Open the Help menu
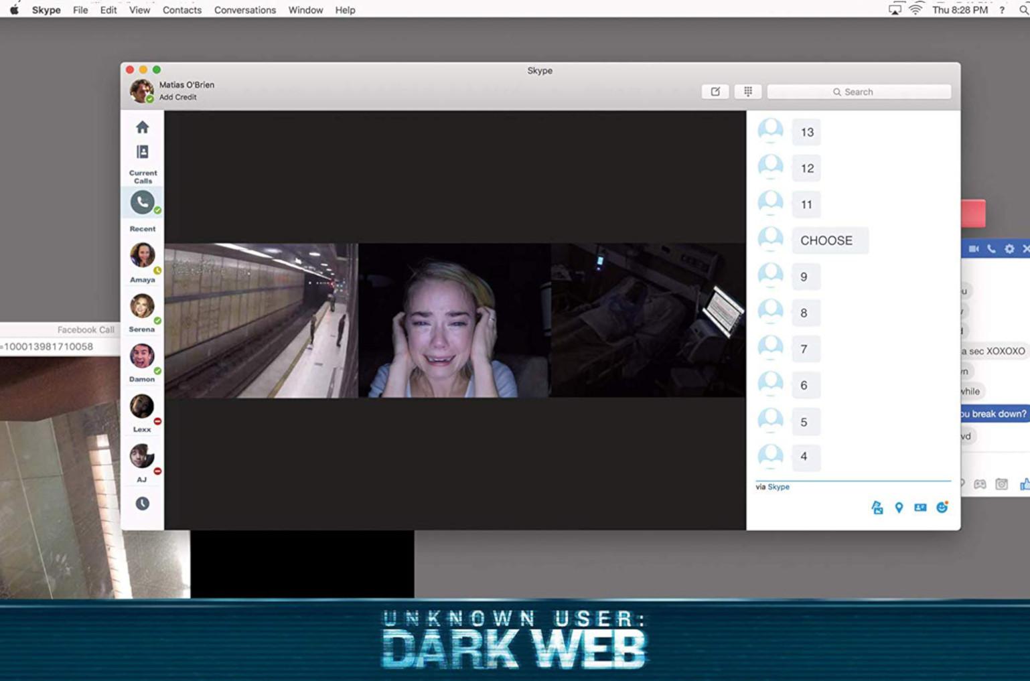This screenshot has height=681, width=1030. point(345,10)
